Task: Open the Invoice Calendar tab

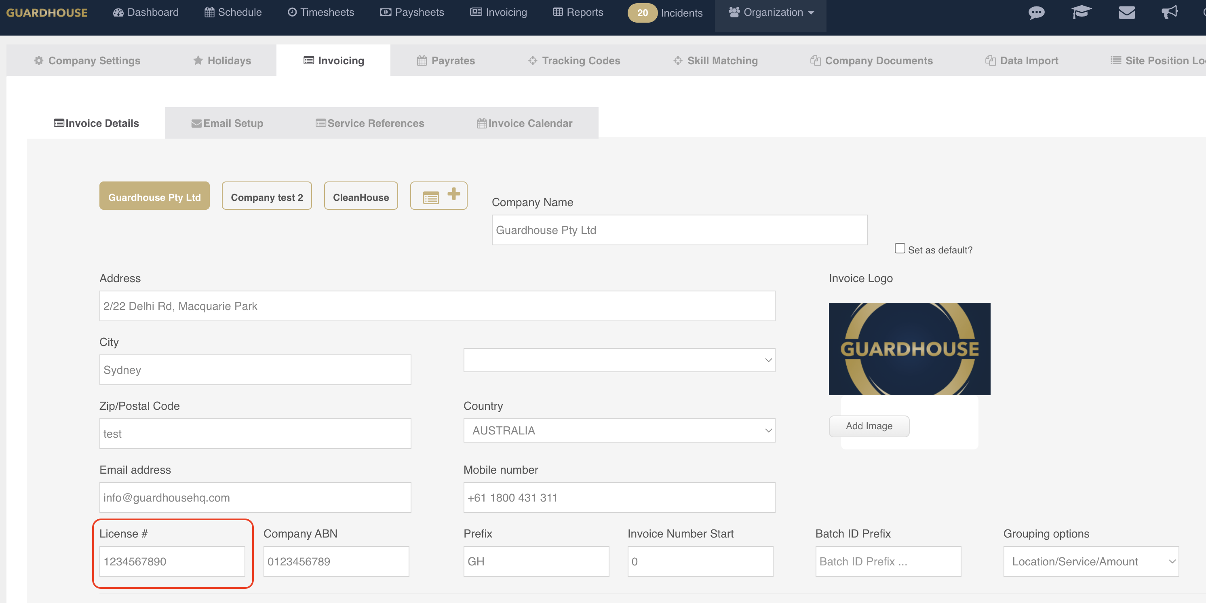Action: click(x=524, y=124)
